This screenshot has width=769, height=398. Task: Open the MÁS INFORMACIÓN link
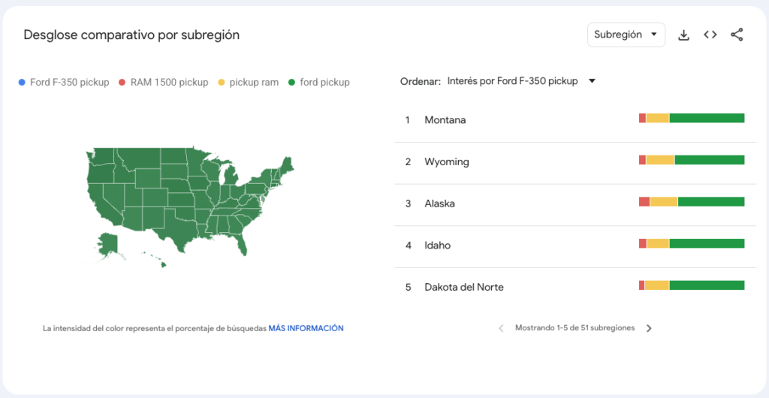(306, 328)
